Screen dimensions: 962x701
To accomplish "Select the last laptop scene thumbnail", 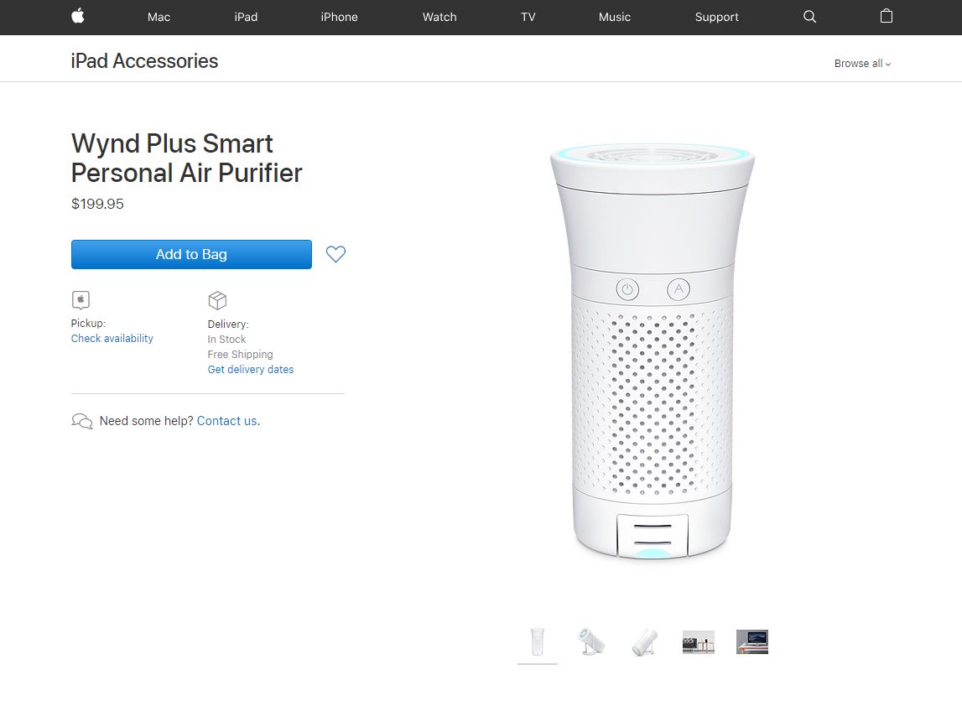I will click(752, 642).
